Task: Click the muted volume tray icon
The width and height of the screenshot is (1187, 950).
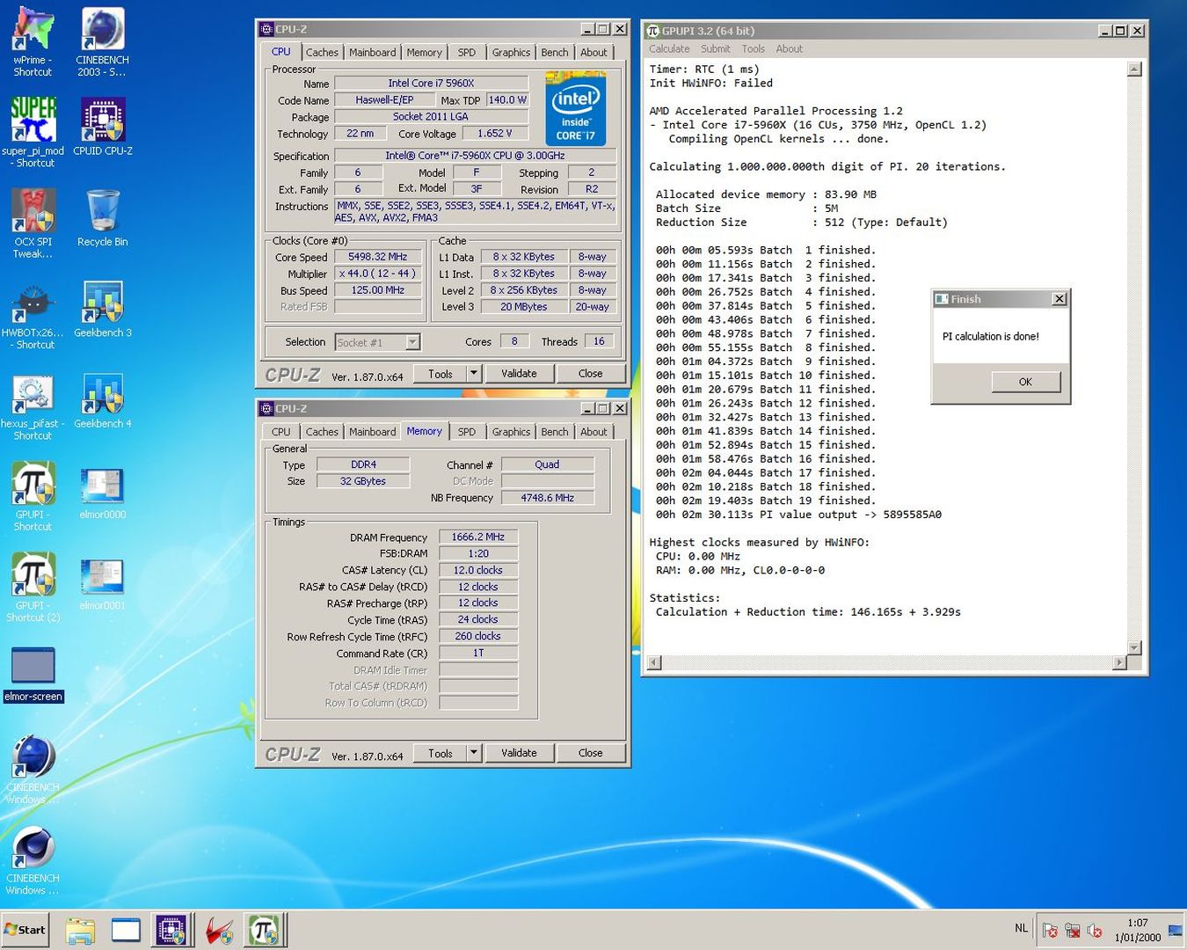Action: coord(1095,931)
